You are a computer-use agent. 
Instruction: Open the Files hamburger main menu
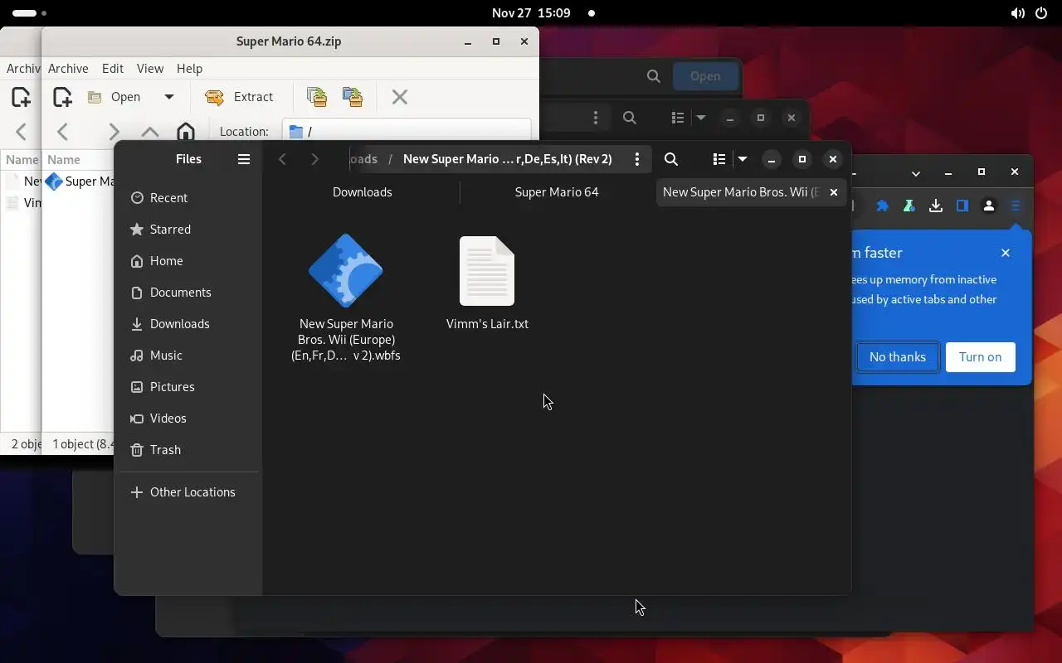click(244, 159)
